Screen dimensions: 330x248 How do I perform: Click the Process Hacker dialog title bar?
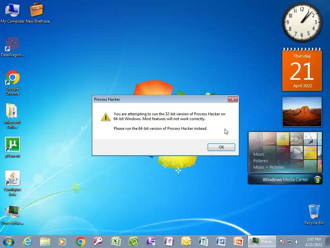pyautogui.click(x=160, y=99)
